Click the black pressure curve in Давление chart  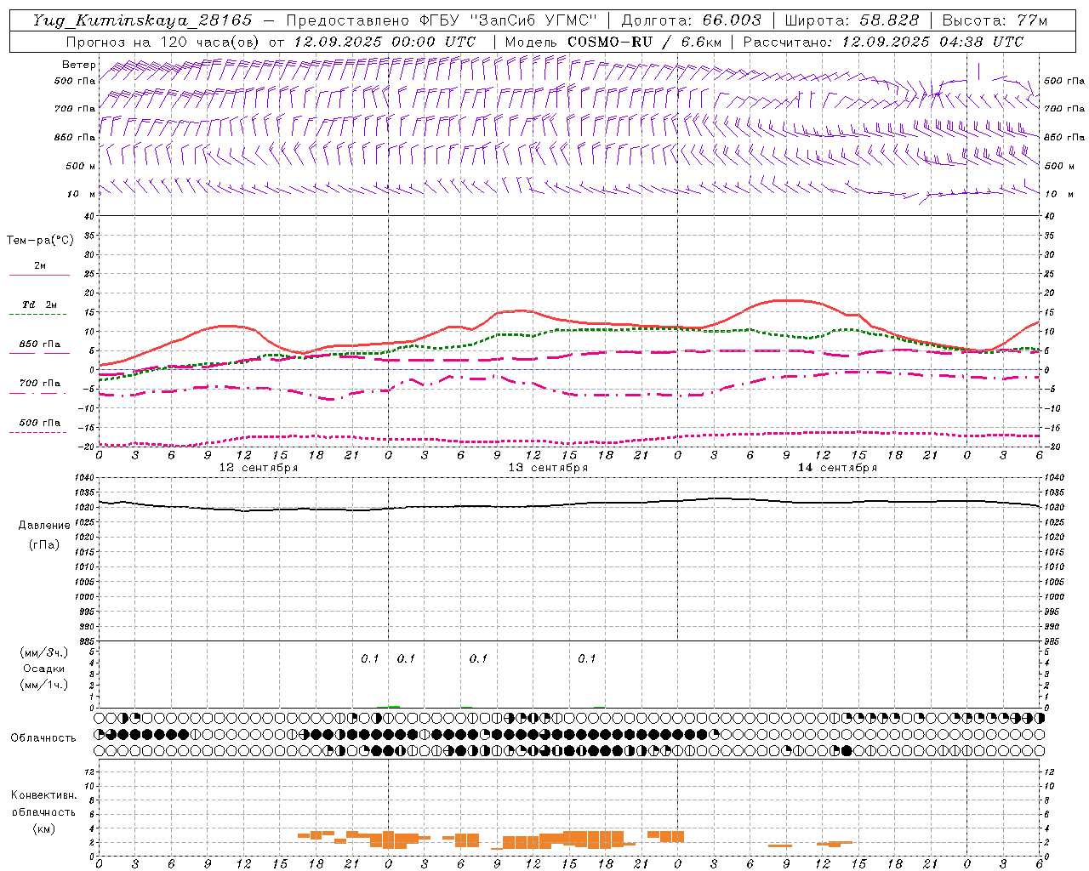[568, 504]
